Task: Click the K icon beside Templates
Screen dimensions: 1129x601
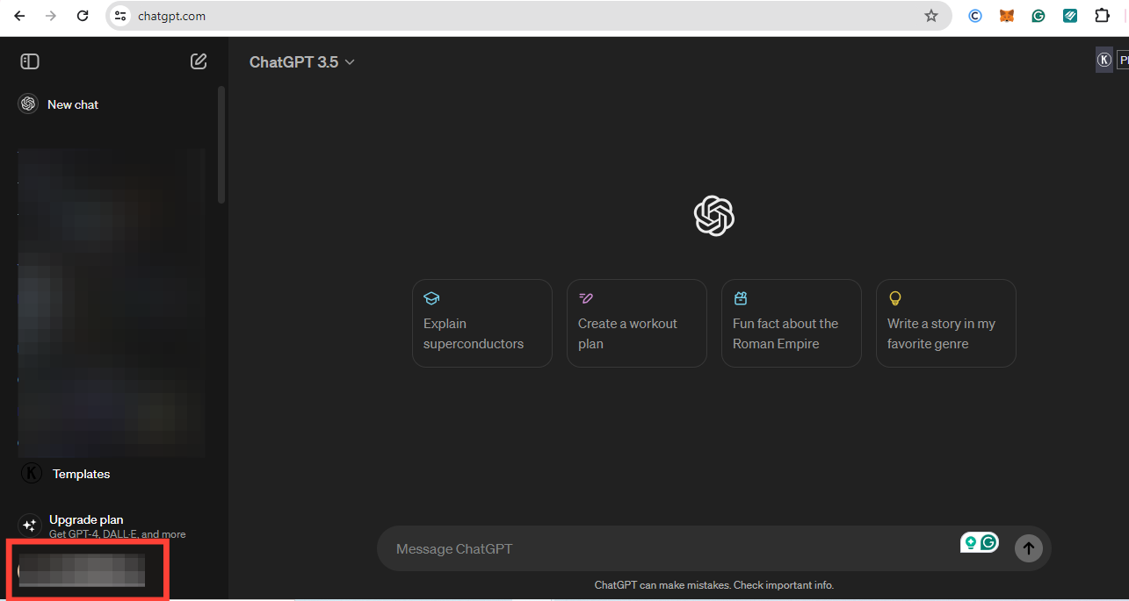Action: click(x=32, y=474)
